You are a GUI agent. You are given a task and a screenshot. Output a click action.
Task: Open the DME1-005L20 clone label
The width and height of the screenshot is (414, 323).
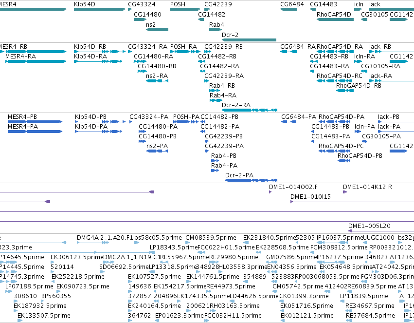pos(369,226)
